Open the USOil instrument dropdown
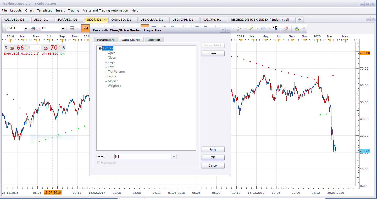The height and width of the screenshot is (199, 377). coord(17,28)
